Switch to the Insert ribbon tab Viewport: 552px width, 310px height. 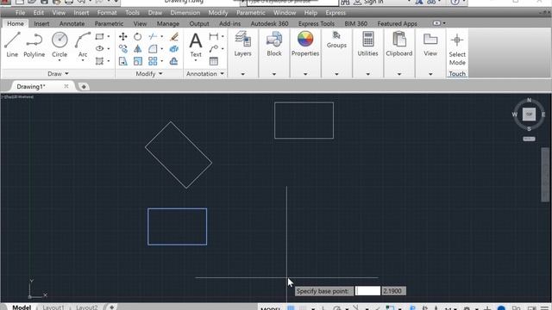pos(41,23)
